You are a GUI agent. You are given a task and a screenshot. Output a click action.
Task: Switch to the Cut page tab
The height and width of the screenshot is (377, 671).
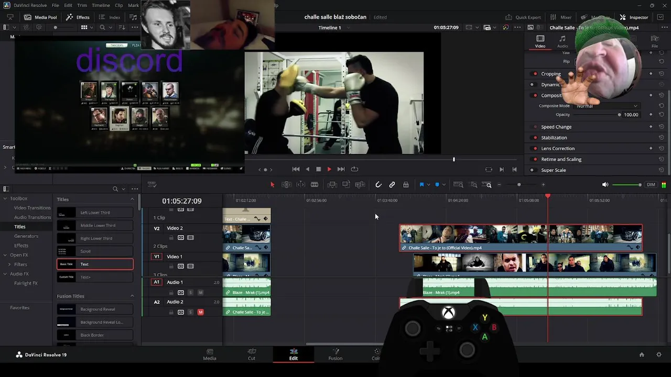point(252,354)
